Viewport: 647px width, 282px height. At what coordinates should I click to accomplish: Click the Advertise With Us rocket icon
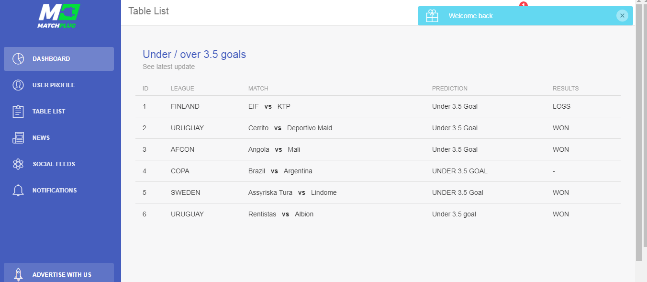pos(18,274)
